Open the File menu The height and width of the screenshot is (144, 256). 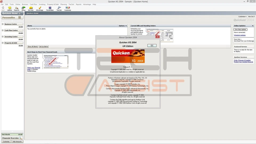point(2,5)
